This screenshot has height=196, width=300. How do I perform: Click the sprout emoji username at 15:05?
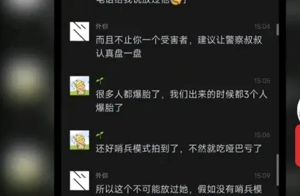click(x=100, y=81)
